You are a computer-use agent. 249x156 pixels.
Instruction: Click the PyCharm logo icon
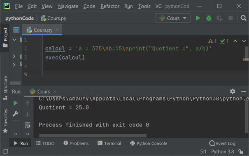click(x=7, y=6)
